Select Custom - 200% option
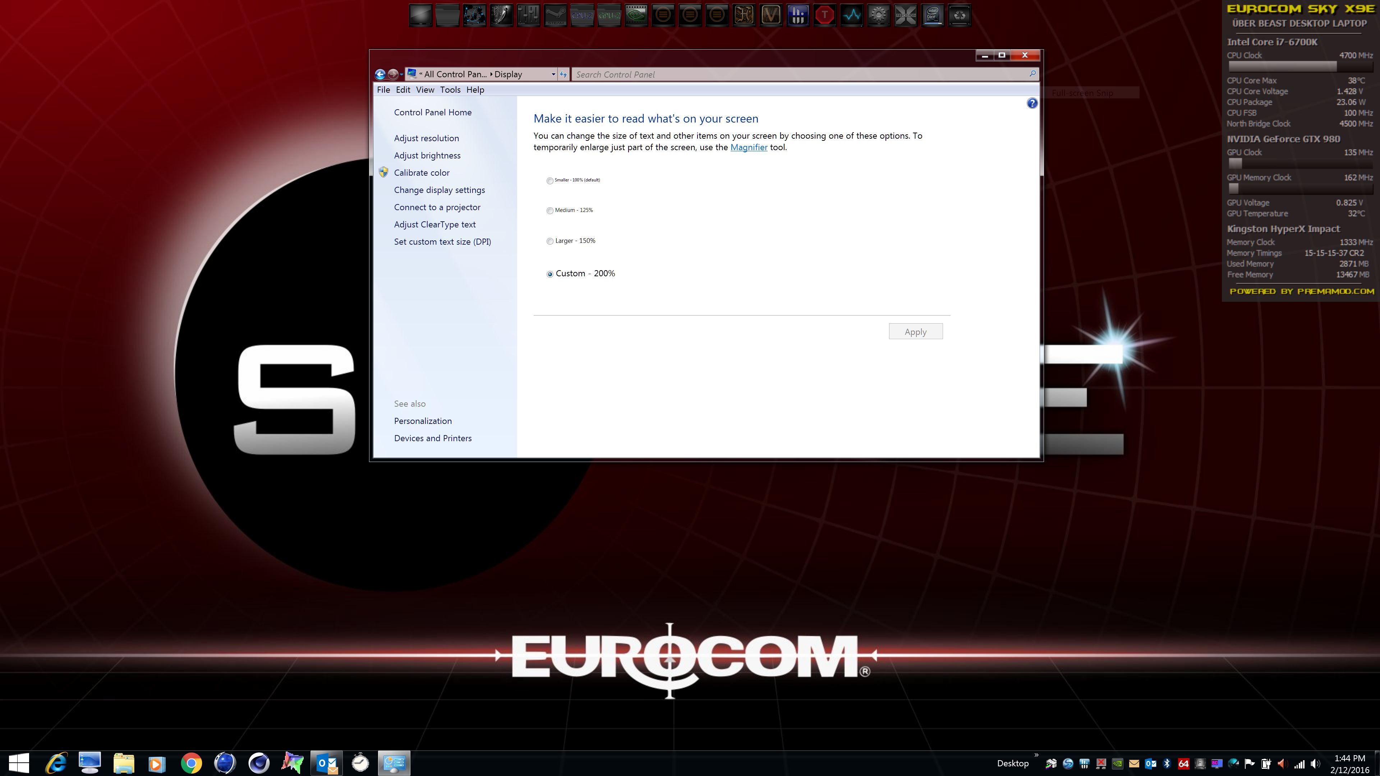Image resolution: width=1380 pixels, height=776 pixels. click(581, 274)
